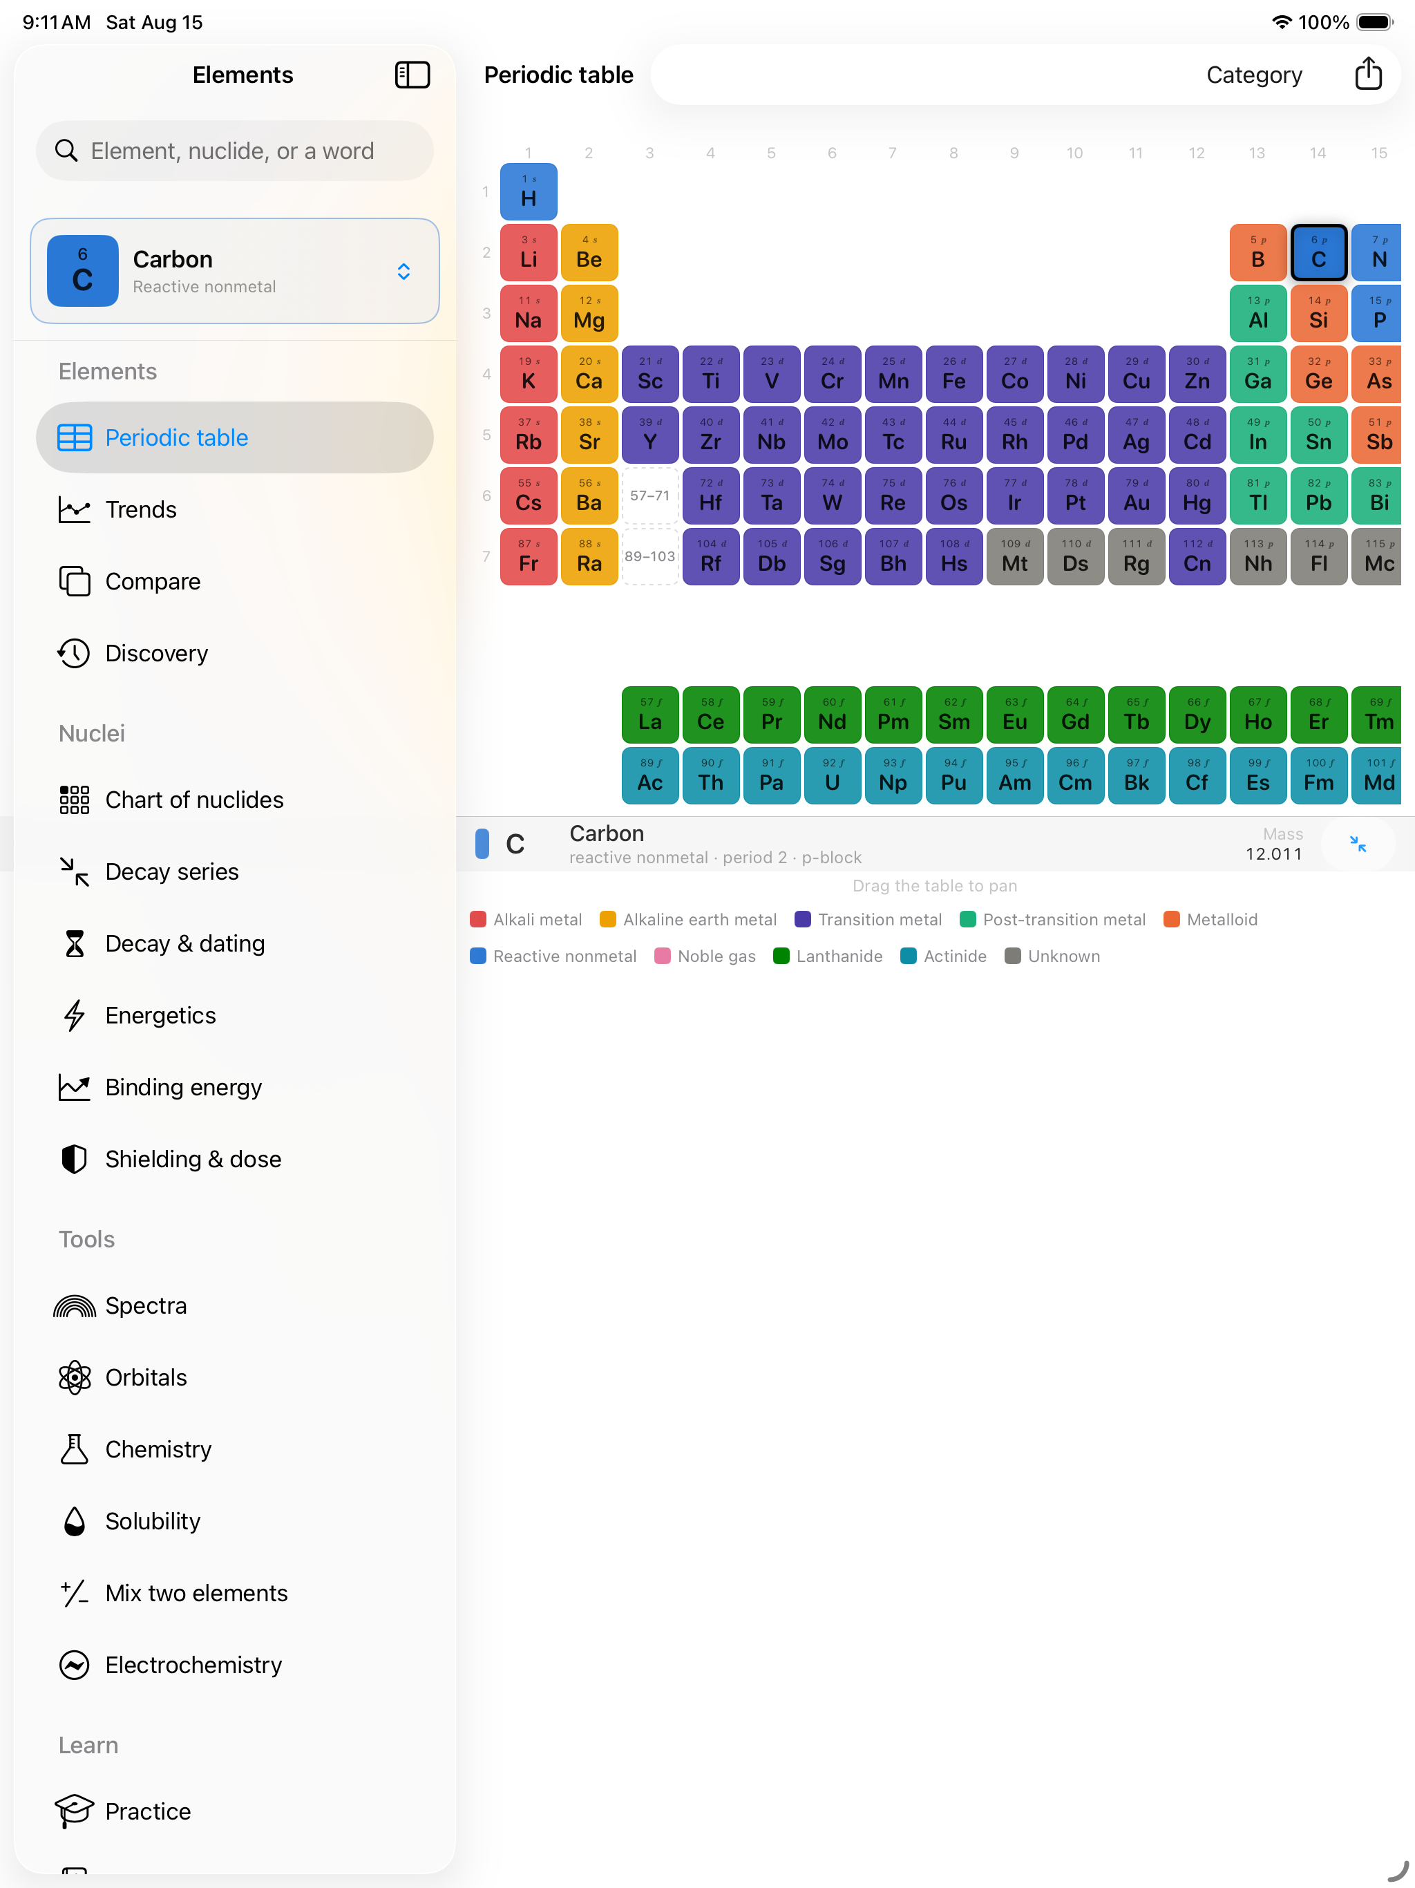The height and width of the screenshot is (1888, 1415).
Task: Open Solubility tool
Action: point(235,1521)
